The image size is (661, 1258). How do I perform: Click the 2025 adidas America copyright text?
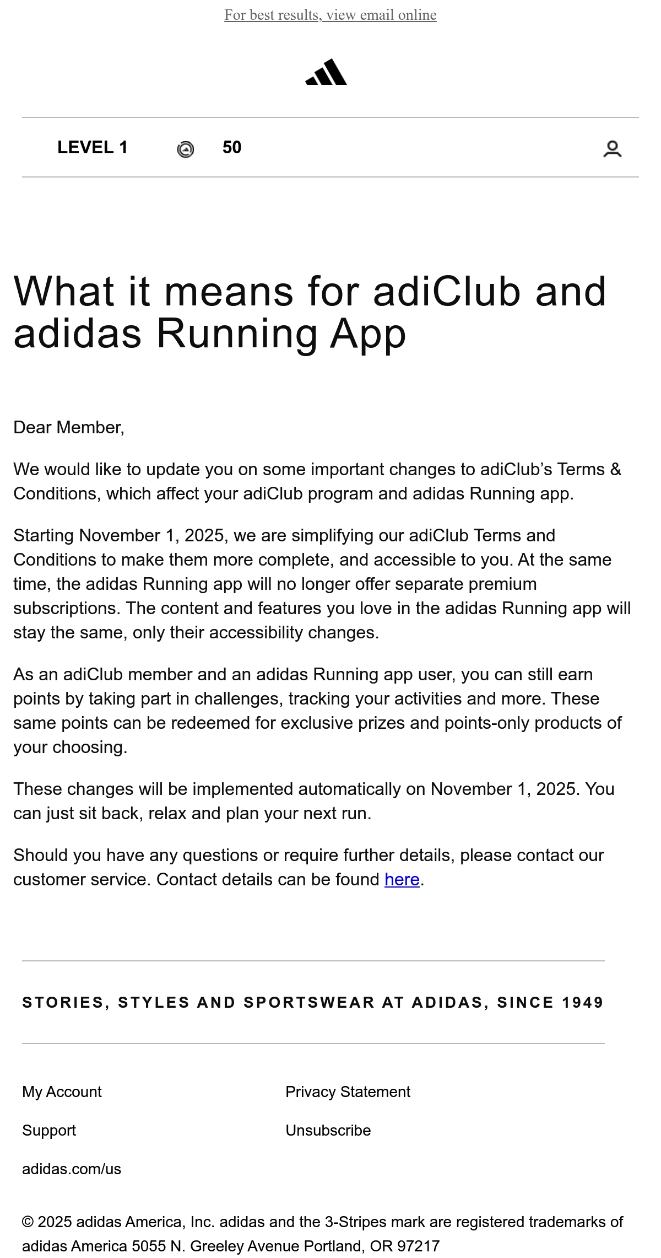(322, 1234)
